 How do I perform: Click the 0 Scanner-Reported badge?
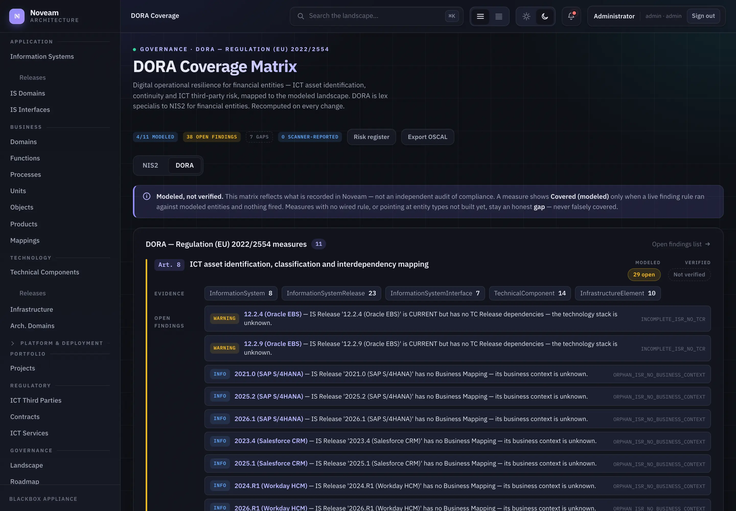310,137
